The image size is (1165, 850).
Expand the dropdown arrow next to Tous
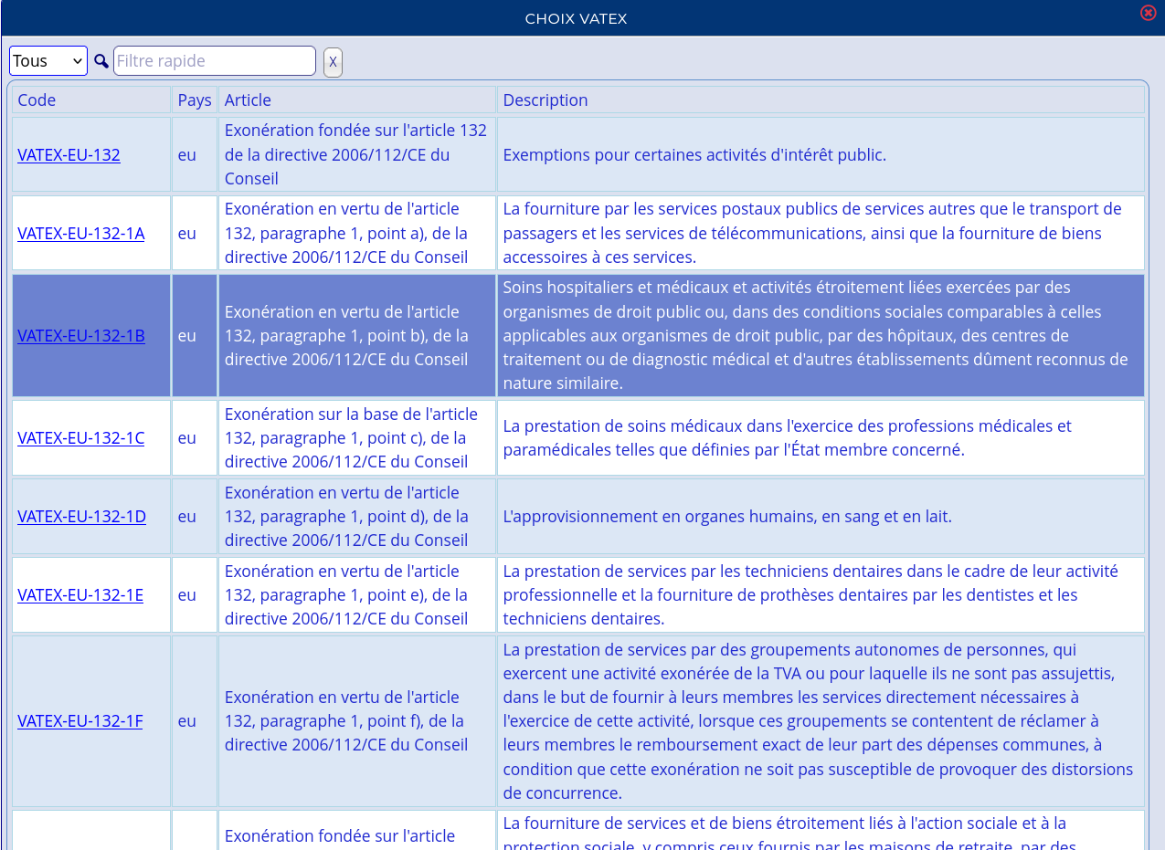78,60
